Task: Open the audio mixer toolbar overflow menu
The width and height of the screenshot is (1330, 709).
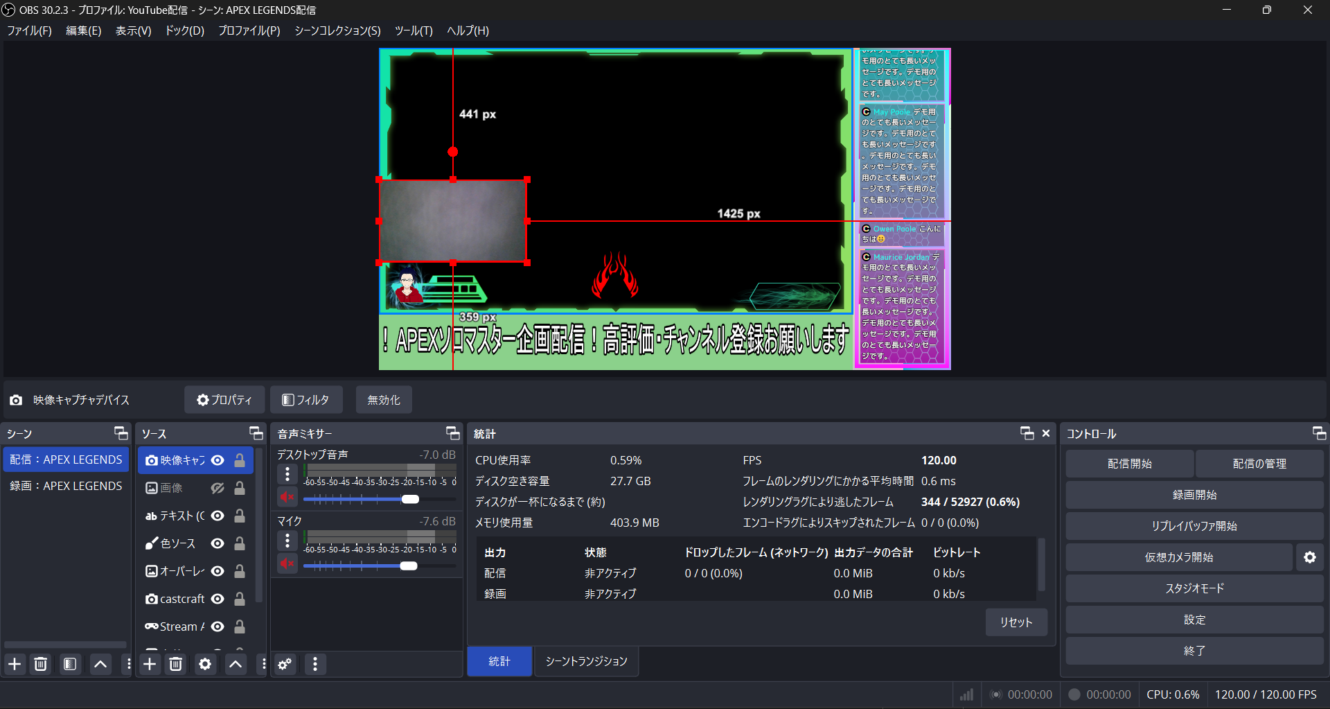Action: coord(315,664)
